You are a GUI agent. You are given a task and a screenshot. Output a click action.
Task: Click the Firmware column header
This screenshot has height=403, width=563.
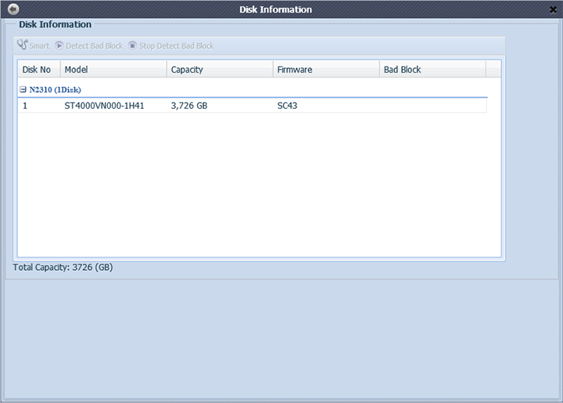326,70
